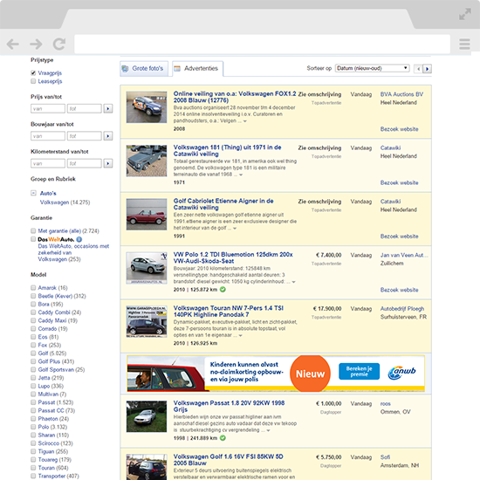The width and height of the screenshot is (480, 480).
Task: Tick the Das WeltAuto checkbox
Action: click(33, 239)
